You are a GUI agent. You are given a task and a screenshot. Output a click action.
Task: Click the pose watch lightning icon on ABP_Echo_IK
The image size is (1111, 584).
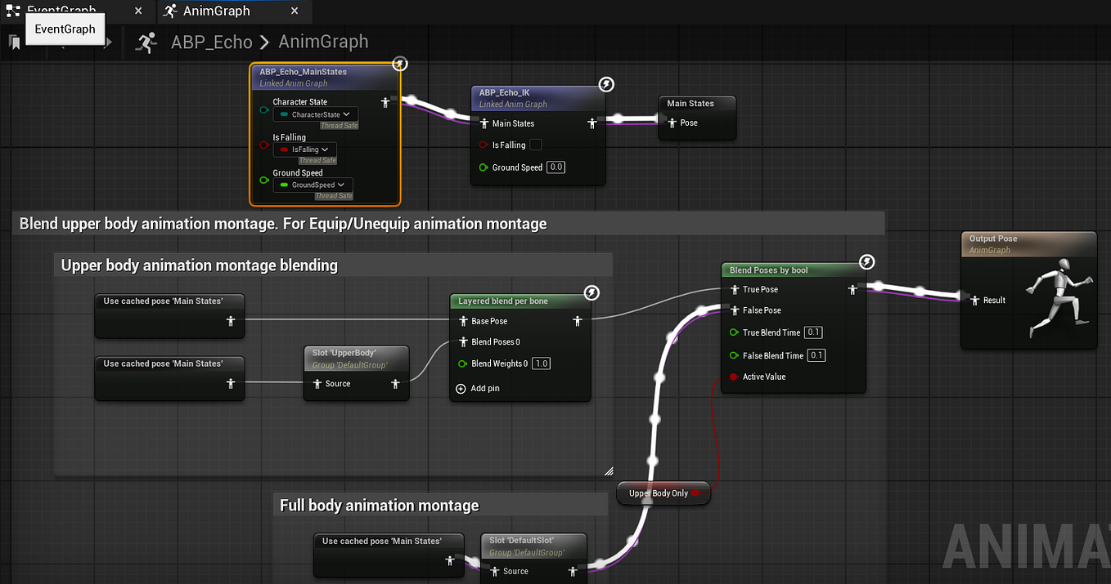pos(605,84)
